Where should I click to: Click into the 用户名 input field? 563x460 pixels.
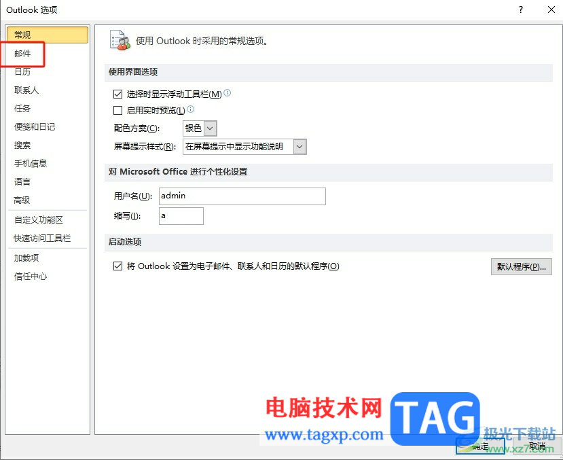(242, 196)
